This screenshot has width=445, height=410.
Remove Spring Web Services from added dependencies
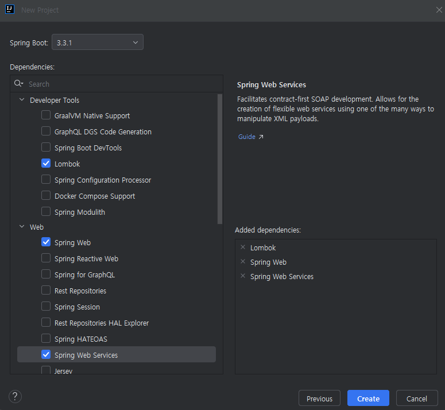(x=243, y=276)
